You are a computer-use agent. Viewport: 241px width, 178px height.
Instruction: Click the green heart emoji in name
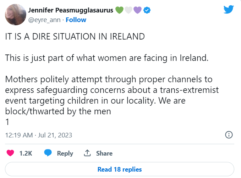(x=119, y=10)
